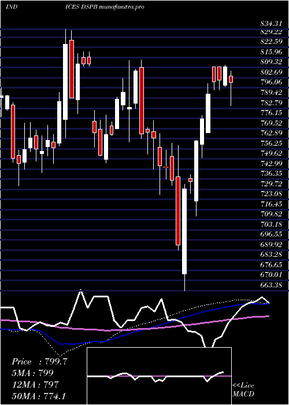Click the 683.28 price level label

pos(271,255)
